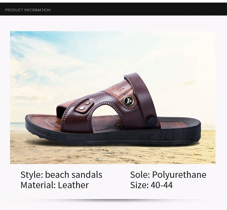Click the black round strap button
This screenshot has width=227, height=210.
[x=151, y=122]
